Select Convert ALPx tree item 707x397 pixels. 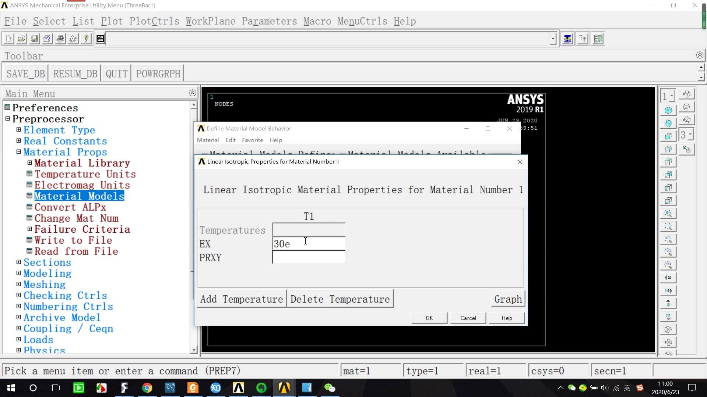(x=70, y=207)
